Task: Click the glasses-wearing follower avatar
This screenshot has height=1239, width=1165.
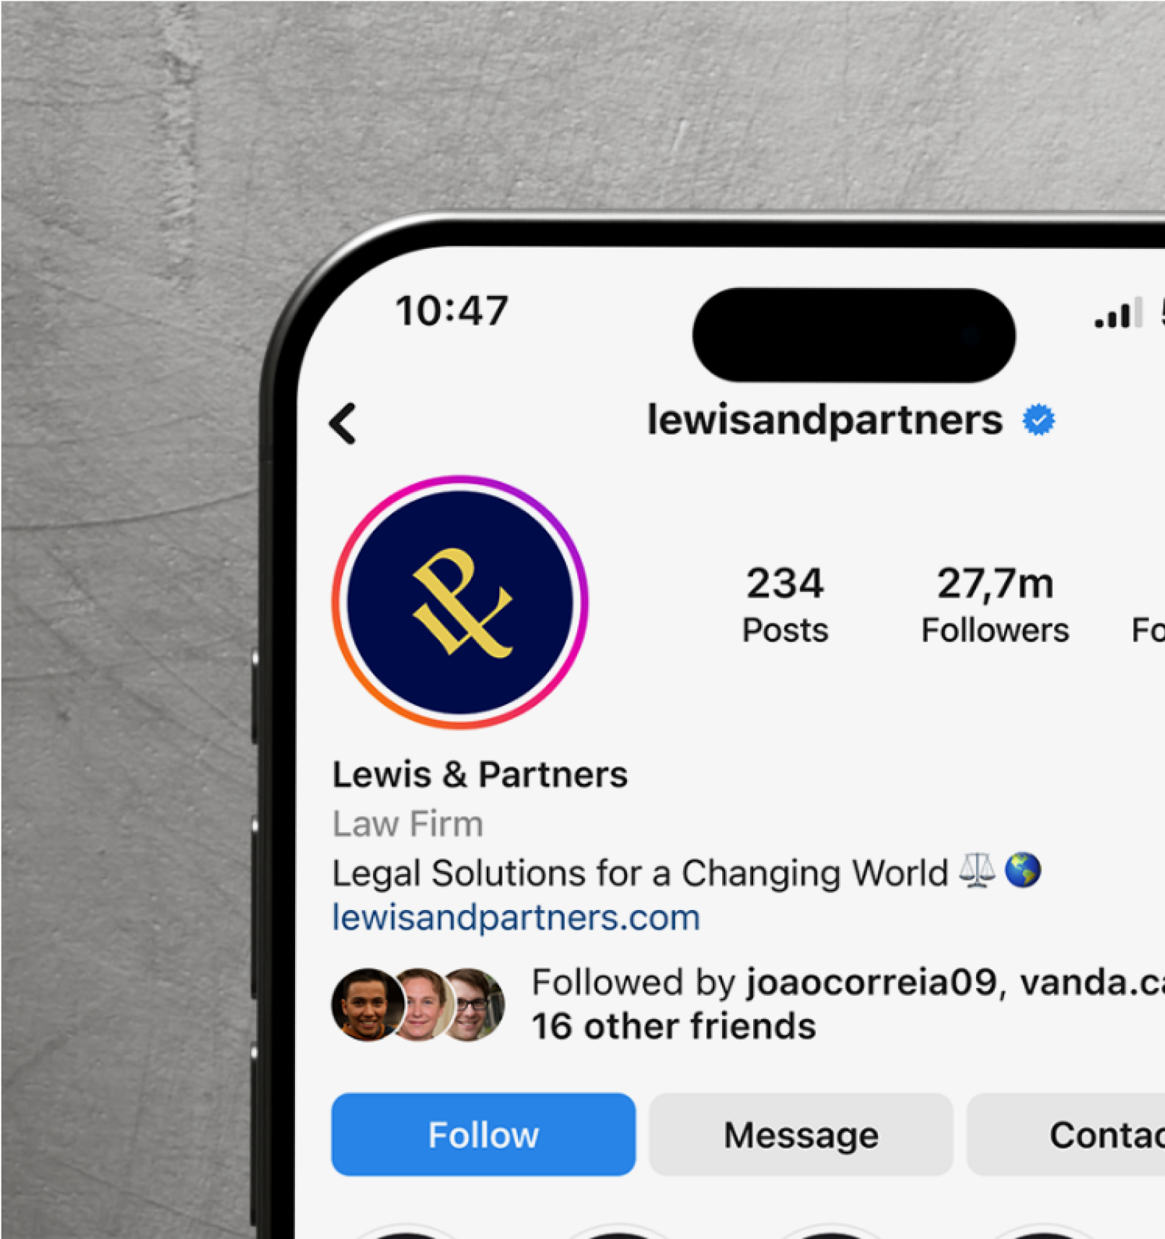Action: tap(472, 1004)
